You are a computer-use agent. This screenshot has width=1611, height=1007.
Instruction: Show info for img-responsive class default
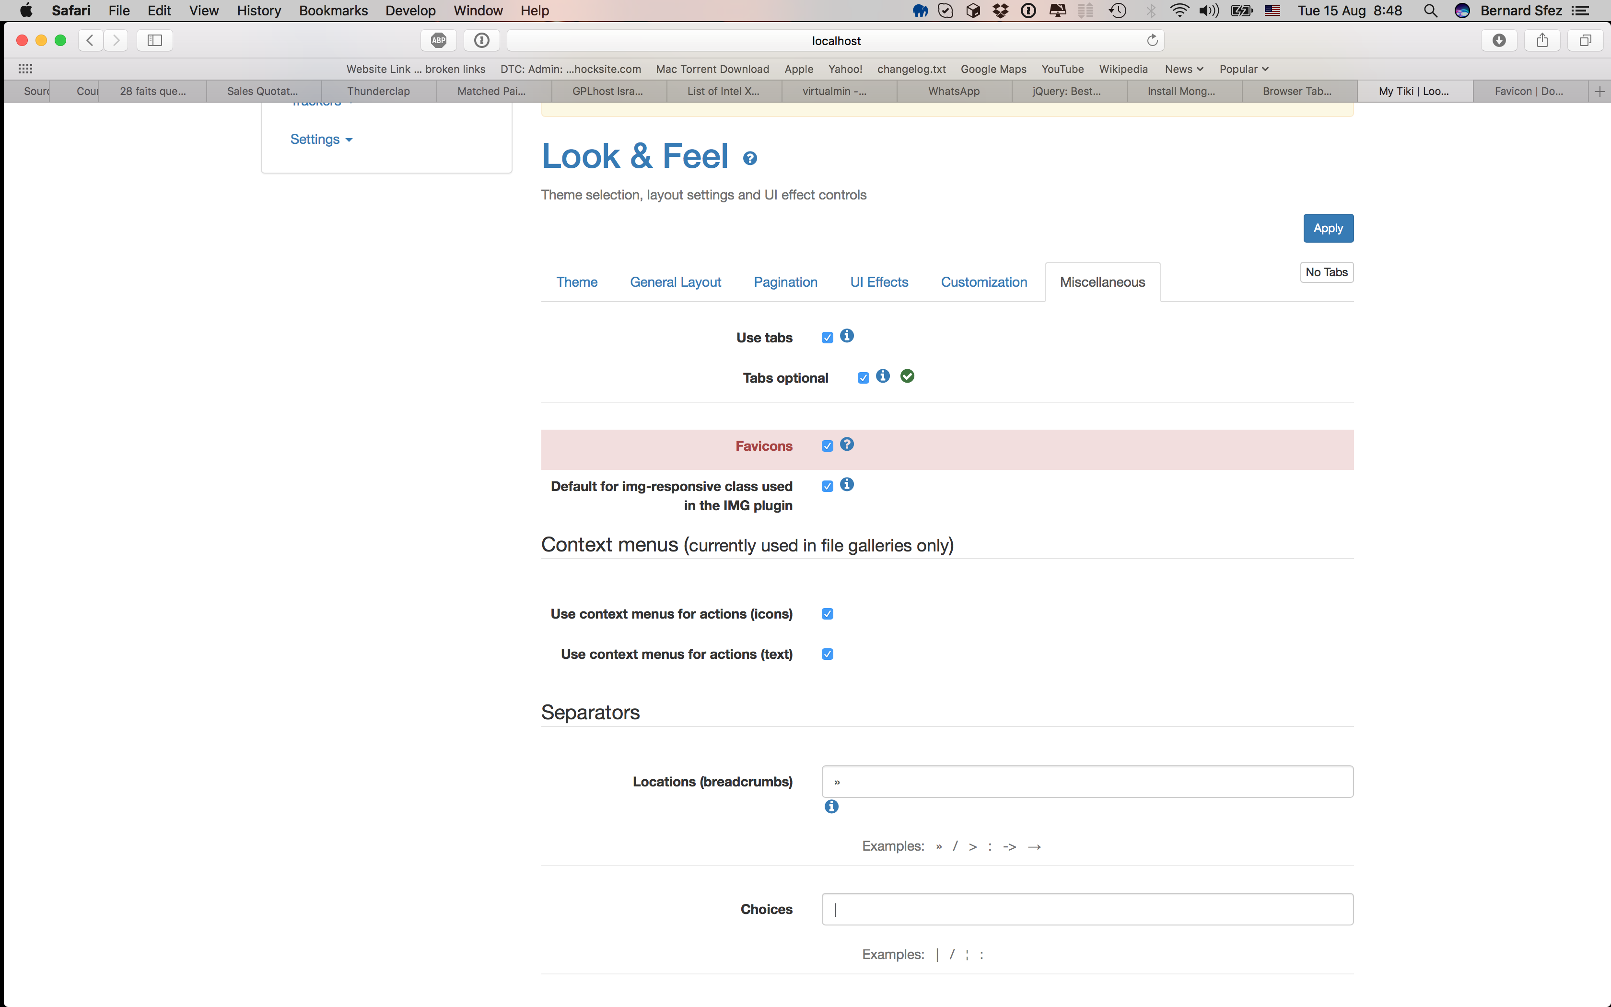[x=847, y=485]
